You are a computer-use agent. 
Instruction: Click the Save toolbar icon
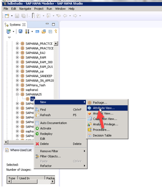[x=17, y=16]
